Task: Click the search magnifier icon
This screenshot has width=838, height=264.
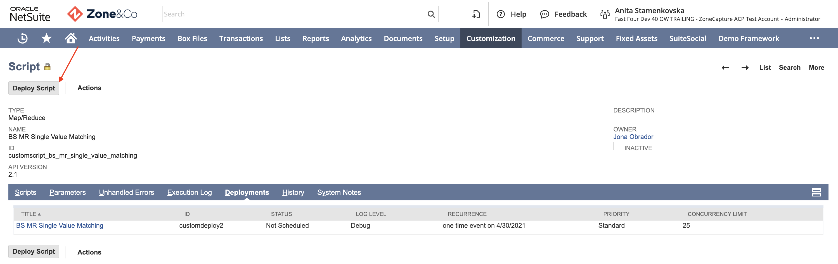Action: (431, 14)
